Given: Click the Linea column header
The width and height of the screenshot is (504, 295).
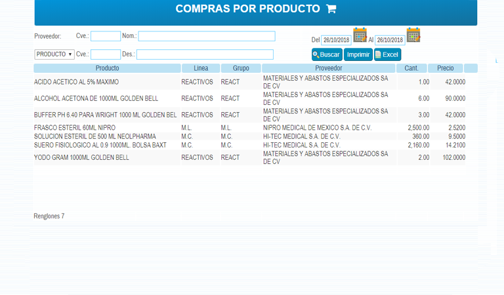Looking at the screenshot, I should [201, 68].
